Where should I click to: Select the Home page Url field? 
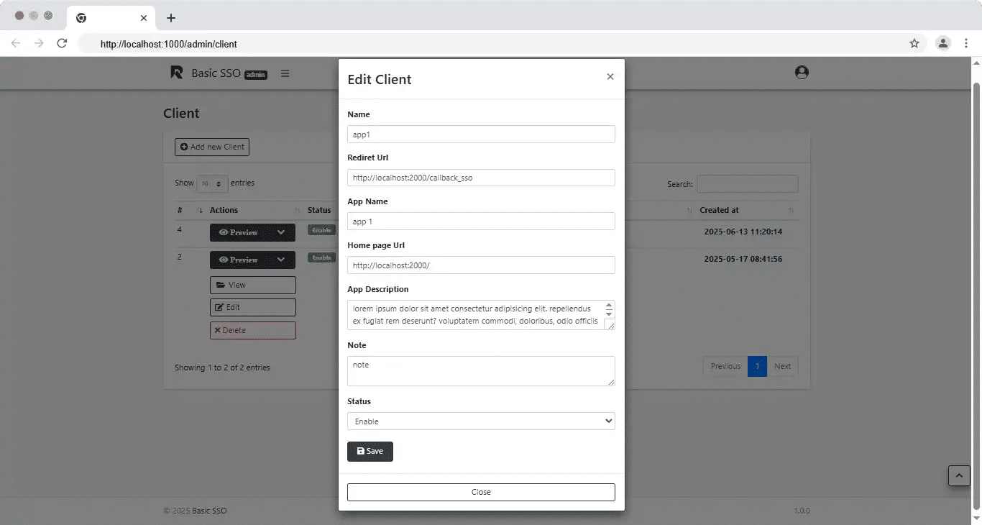coord(481,265)
